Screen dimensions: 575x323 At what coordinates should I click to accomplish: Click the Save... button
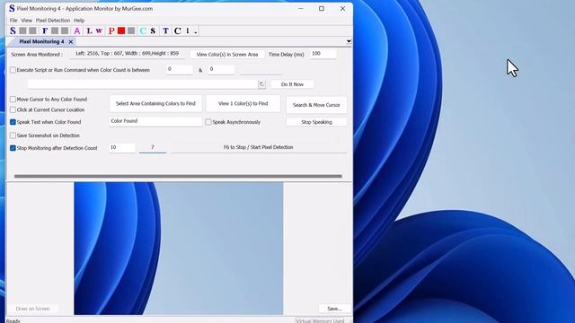(334, 309)
